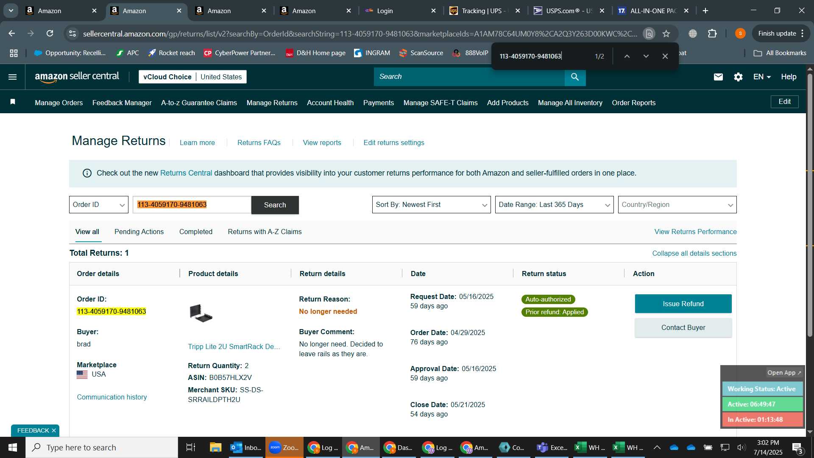Open View Returns Performance link
Screen dimensions: 814x458
(x=695, y=232)
